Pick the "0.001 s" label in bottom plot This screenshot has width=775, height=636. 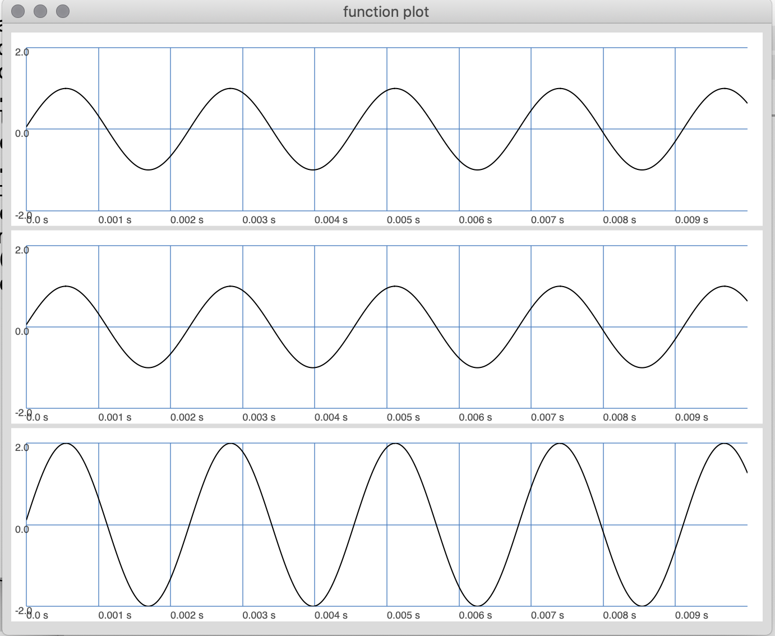click(115, 615)
